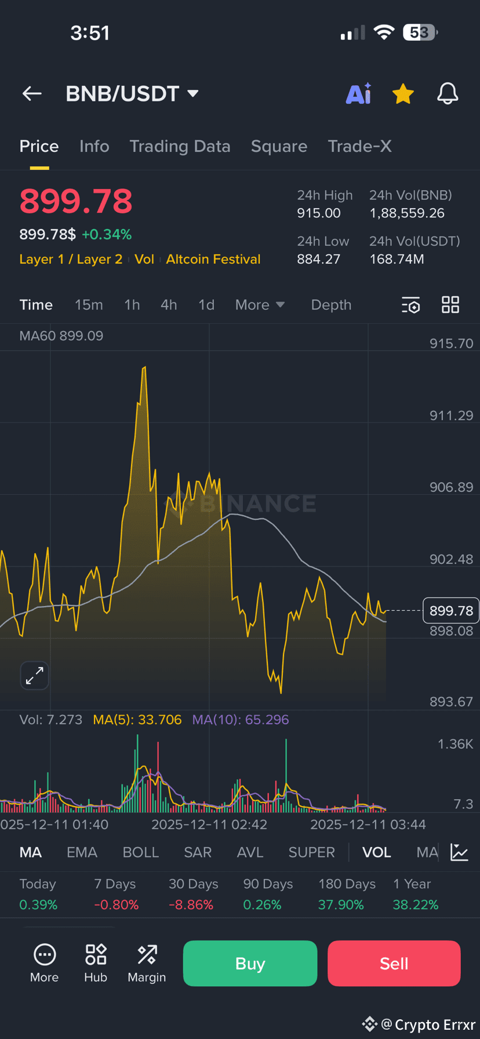Open Layer 1 / Layer 2 tag
Screen dimensions: 480x1039
point(71,259)
